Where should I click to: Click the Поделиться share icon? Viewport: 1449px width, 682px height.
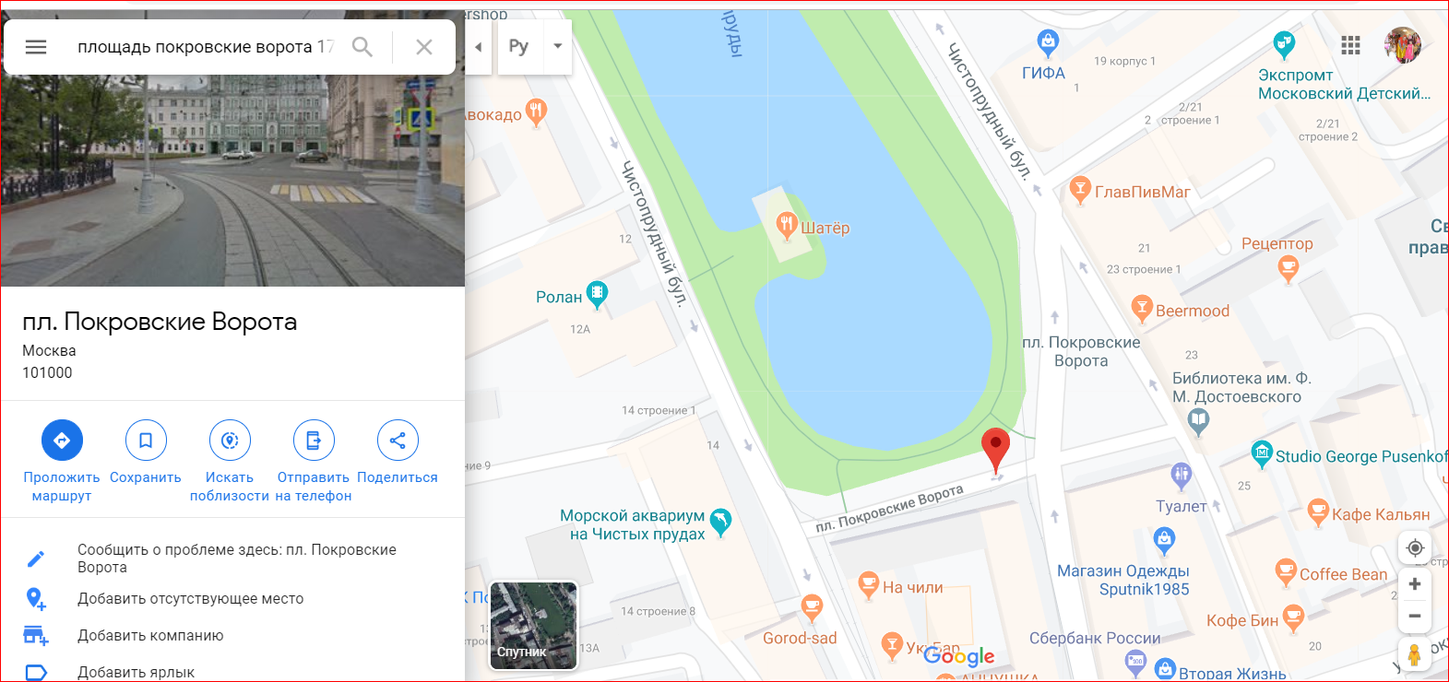(x=398, y=441)
